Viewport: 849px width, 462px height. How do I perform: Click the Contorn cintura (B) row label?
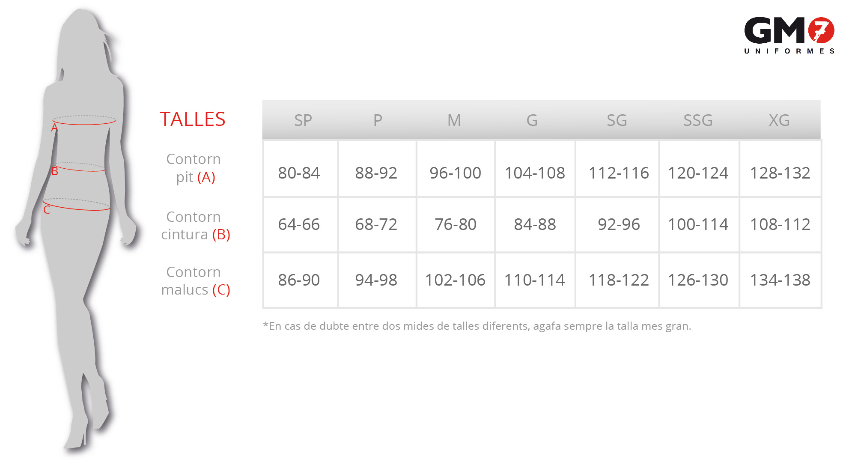pyautogui.click(x=195, y=226)
